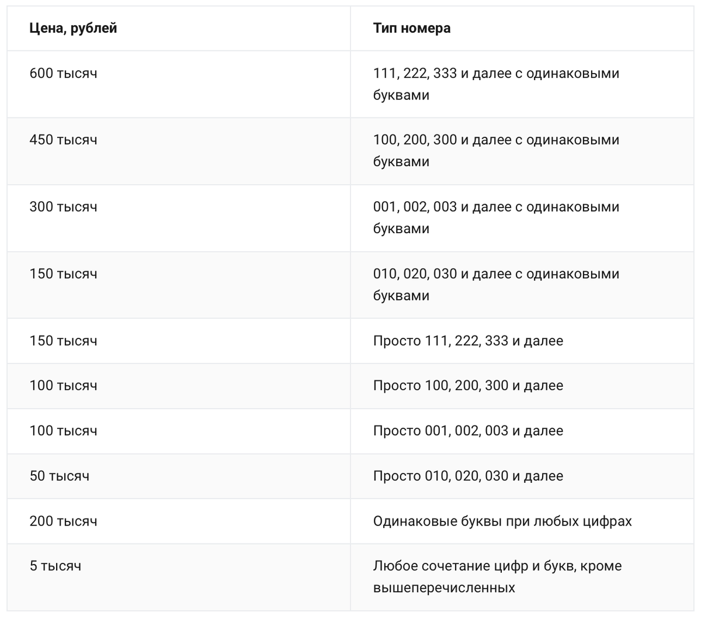The image size is (701, 619).
Task: Select "010, 020, 030 и далее с одинаковыми буквами"
Action: [x=495, y=285]
